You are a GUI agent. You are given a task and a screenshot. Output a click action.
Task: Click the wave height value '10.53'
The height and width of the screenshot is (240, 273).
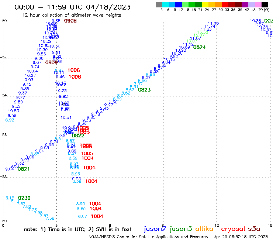(13, 111)
